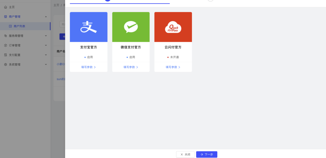
Task: Click the 商户管理 sidebar icon
Action: pyautogui.click(x=5, y=17)
